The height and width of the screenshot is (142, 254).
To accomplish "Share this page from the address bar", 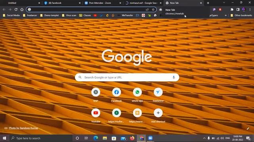I will (x=147, y=9).
